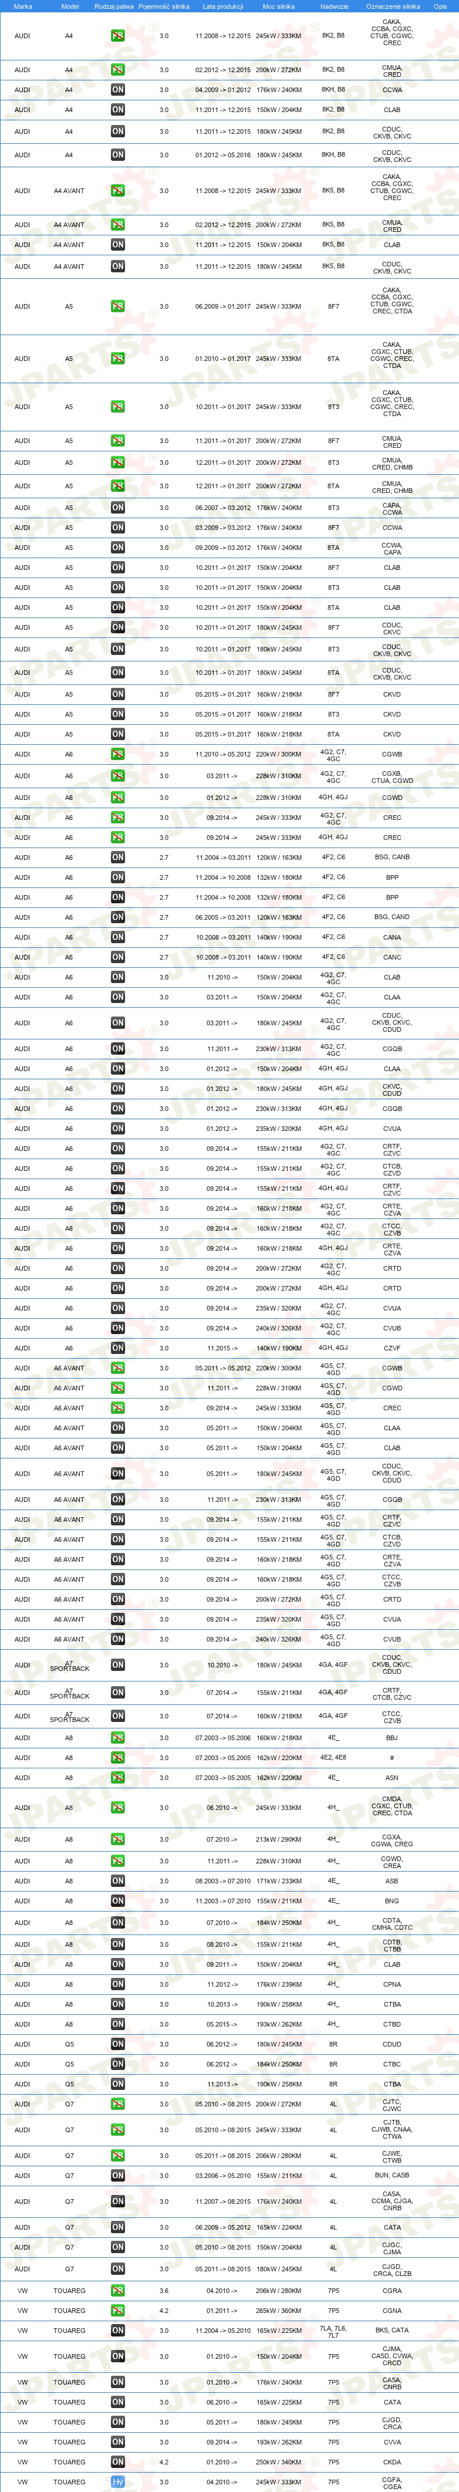This screenshot has height=2492, width=459.
Task: Click the diesel ON icon in the A8 CPNA row
Action: pyautogui.click(x=117, y=1985)
